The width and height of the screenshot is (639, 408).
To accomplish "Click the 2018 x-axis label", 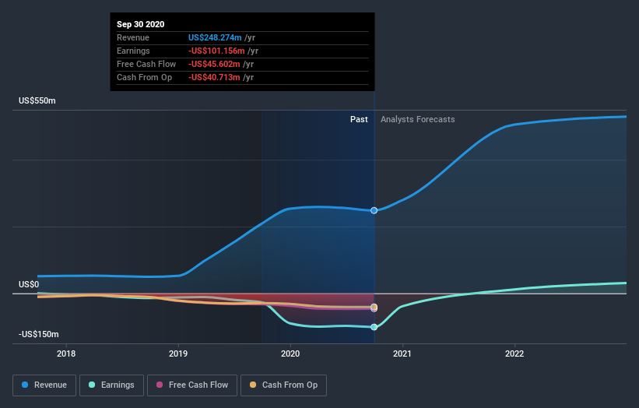I will coord(66,353).
